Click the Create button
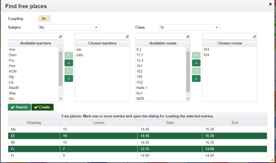Screen dimensions: 276x163 pos(42,107)
